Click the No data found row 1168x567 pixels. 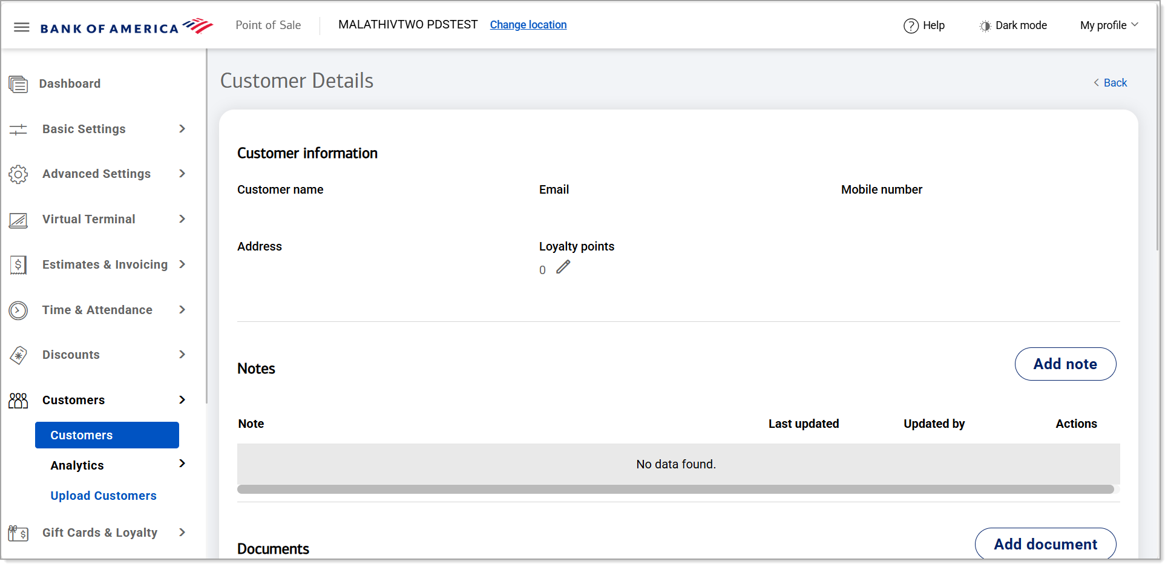[x=678, y=464]
